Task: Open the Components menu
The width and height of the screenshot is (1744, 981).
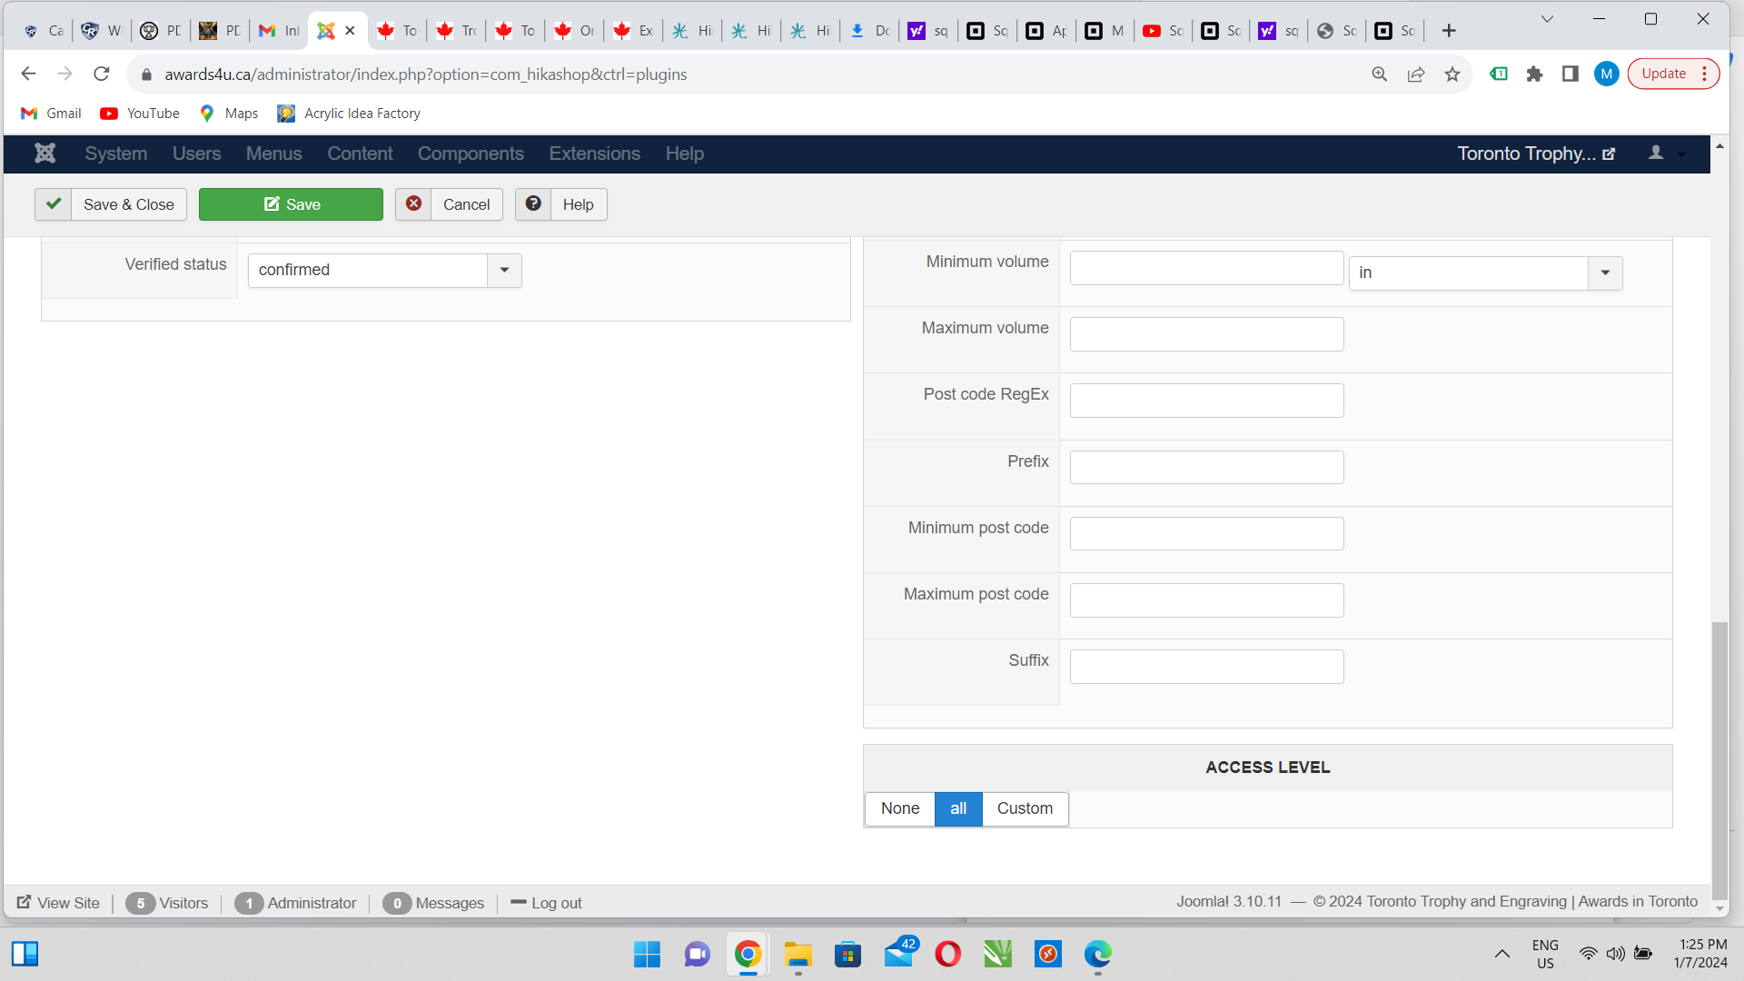Action: 471,154
